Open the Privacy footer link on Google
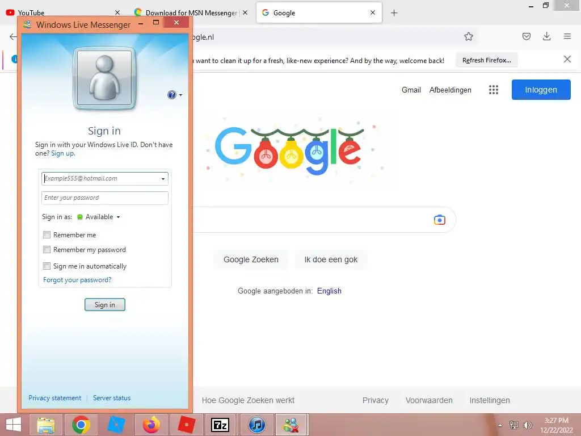Screen dimensions: 581x436 [376, 400]
